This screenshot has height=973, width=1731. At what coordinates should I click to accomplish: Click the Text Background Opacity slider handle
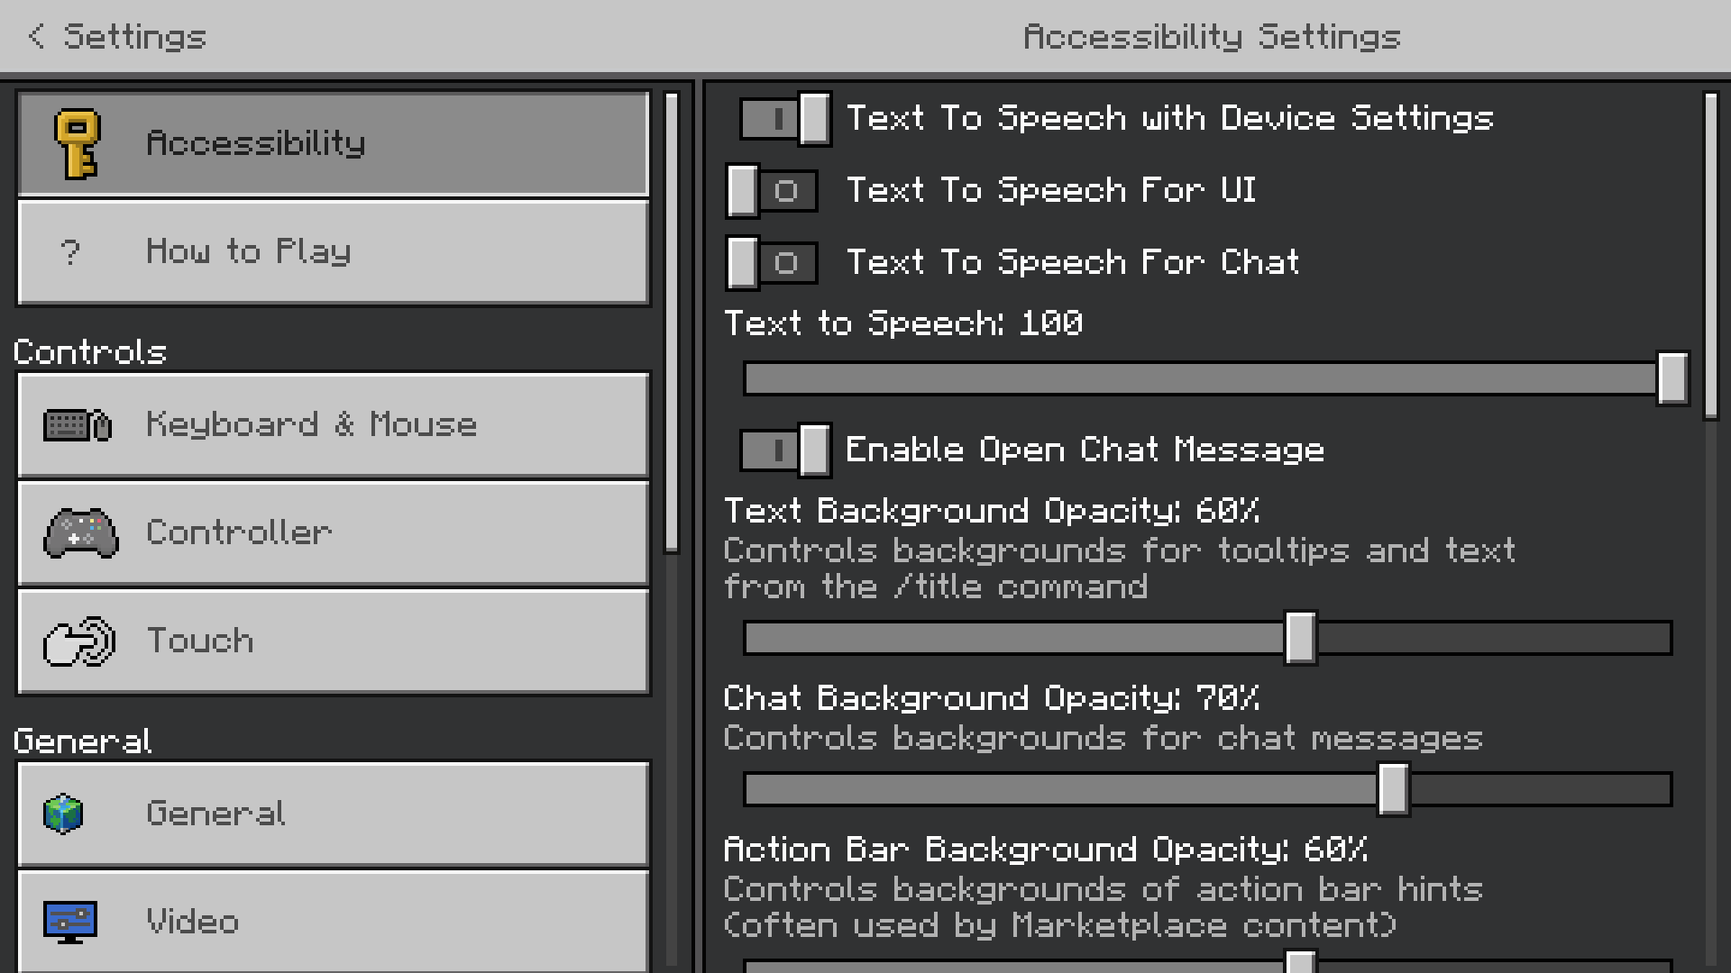pos(1300,638)
